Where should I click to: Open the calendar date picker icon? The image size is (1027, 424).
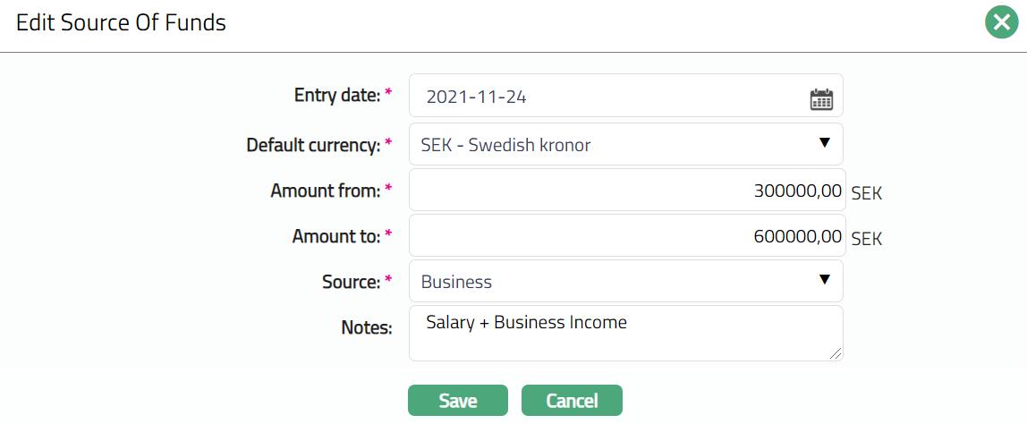click(x=820, y=98)
